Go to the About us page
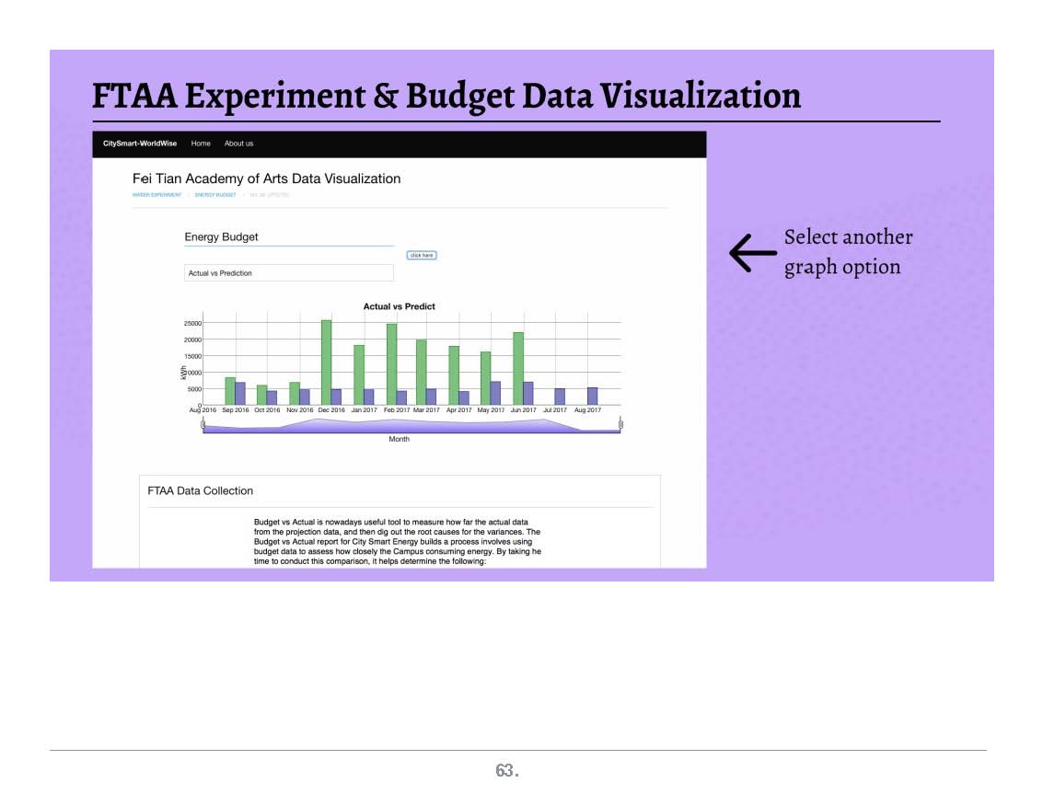This screenshot has width=1043, height=806. [x=238, y=144]
